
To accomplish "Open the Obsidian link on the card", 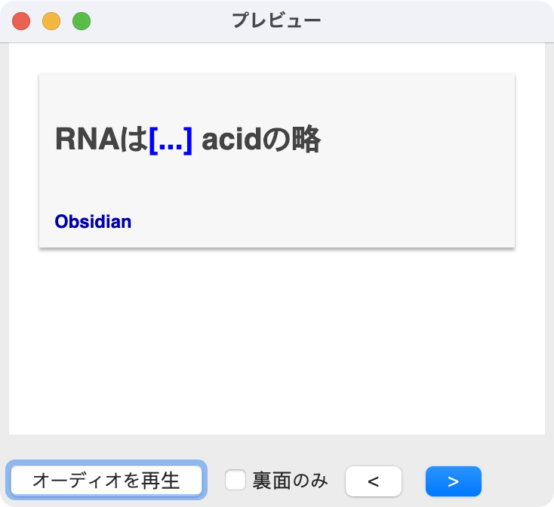I will [93, 222].
